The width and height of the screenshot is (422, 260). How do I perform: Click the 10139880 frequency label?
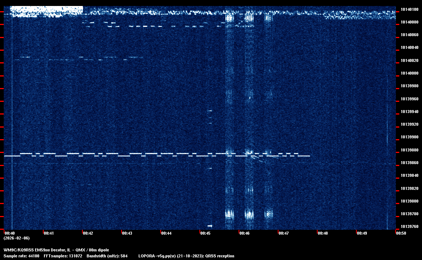coord(409,150)
